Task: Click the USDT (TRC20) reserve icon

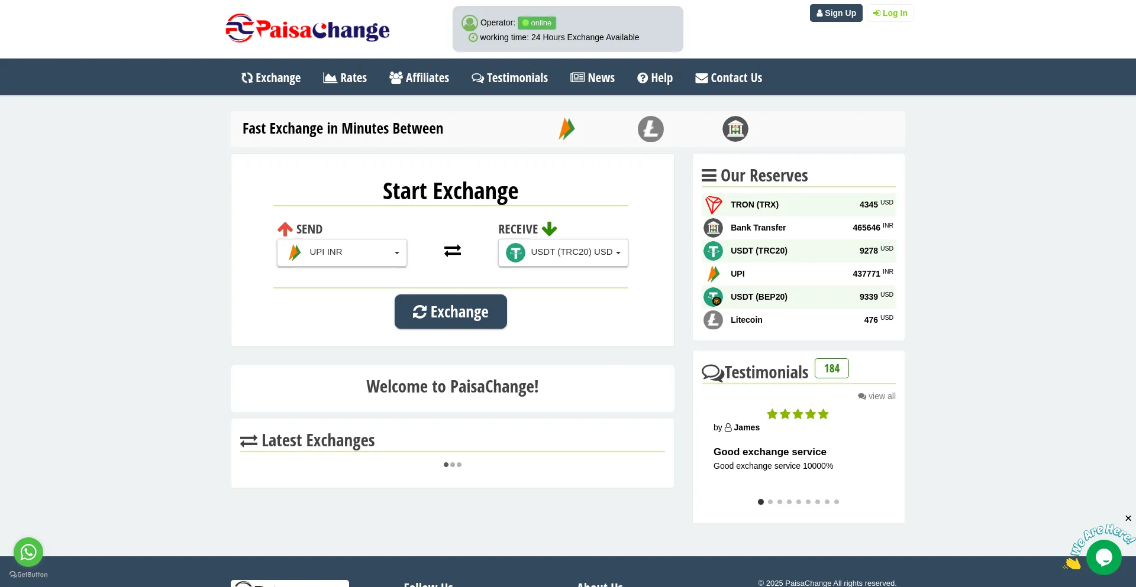Action: tap(713, 251)
